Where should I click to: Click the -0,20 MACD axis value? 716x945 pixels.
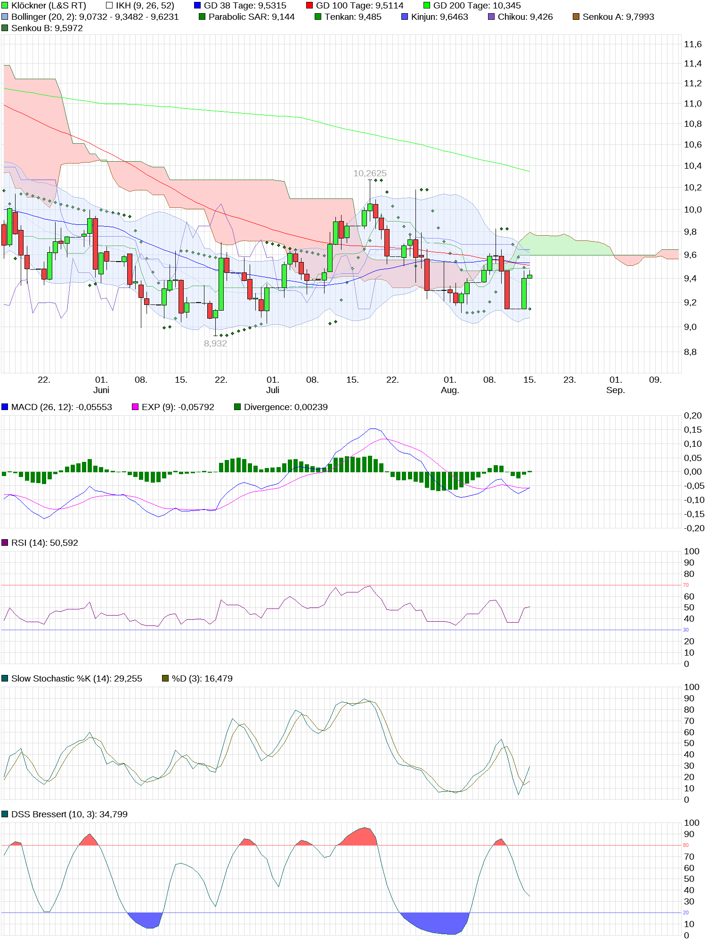pos(694,528)
